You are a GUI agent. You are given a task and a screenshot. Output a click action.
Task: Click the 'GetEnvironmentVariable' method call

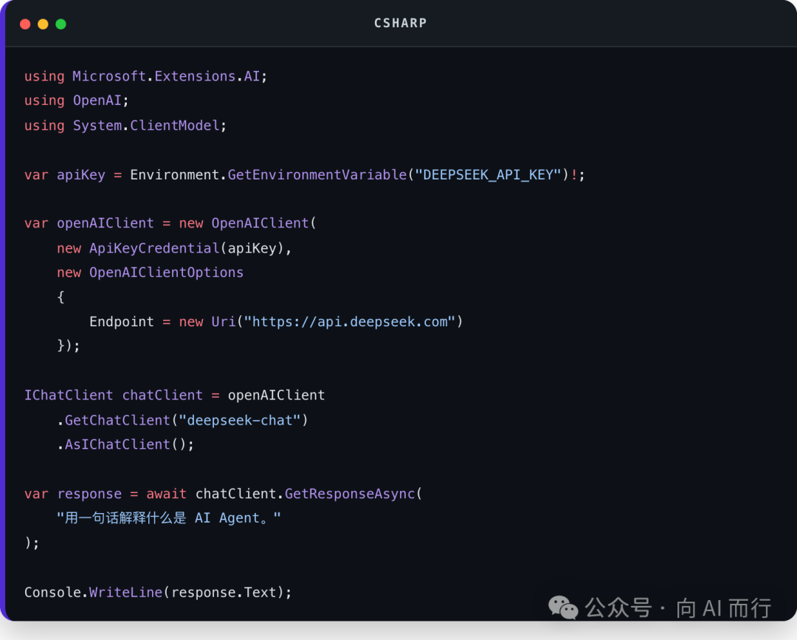(x=317, y=175)
